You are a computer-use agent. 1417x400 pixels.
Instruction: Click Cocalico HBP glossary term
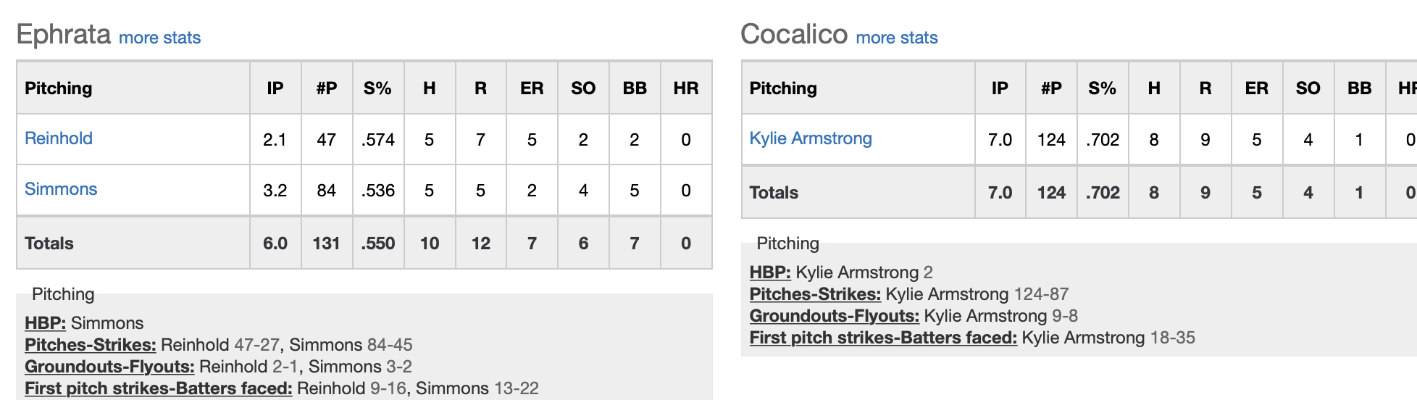pyautogui.click(x=770, y=272)
